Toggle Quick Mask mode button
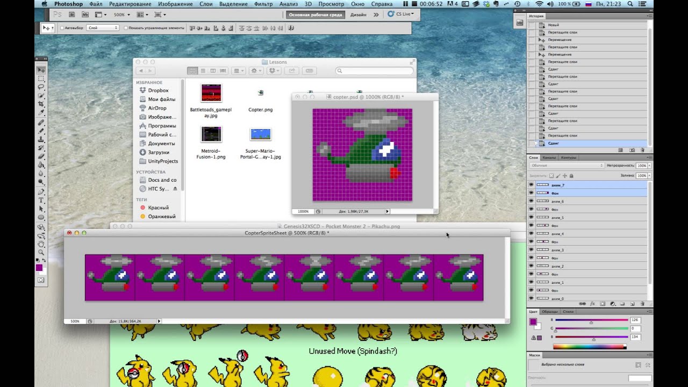Screen dimensions: 688x387 pyautogui.click(x=41, y=280)
